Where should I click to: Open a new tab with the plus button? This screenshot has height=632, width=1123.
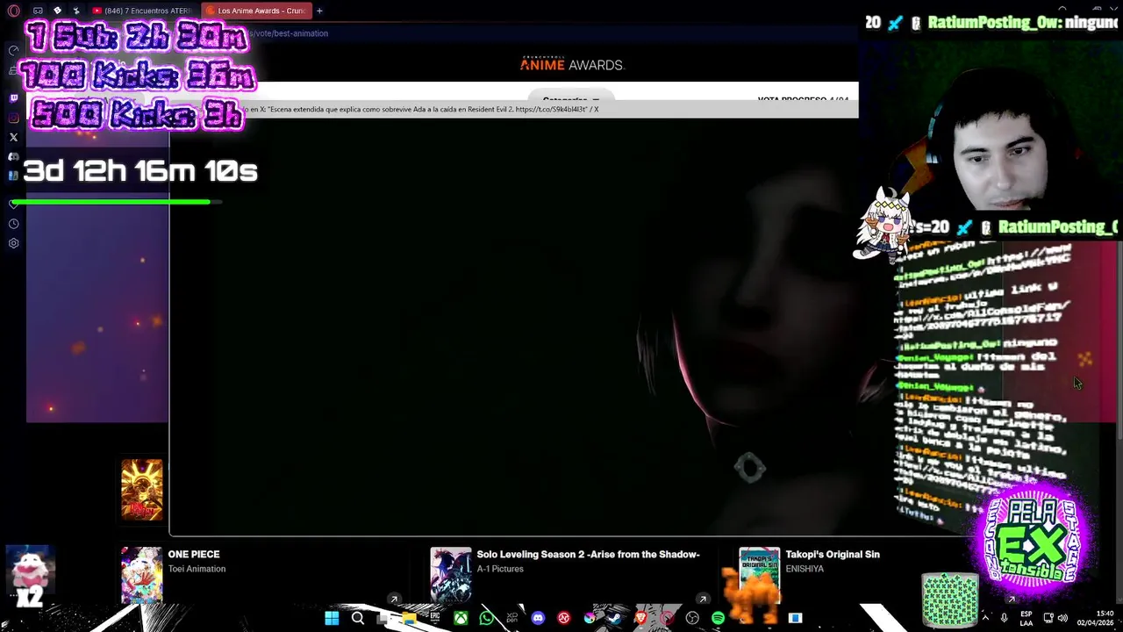(319, 11)
